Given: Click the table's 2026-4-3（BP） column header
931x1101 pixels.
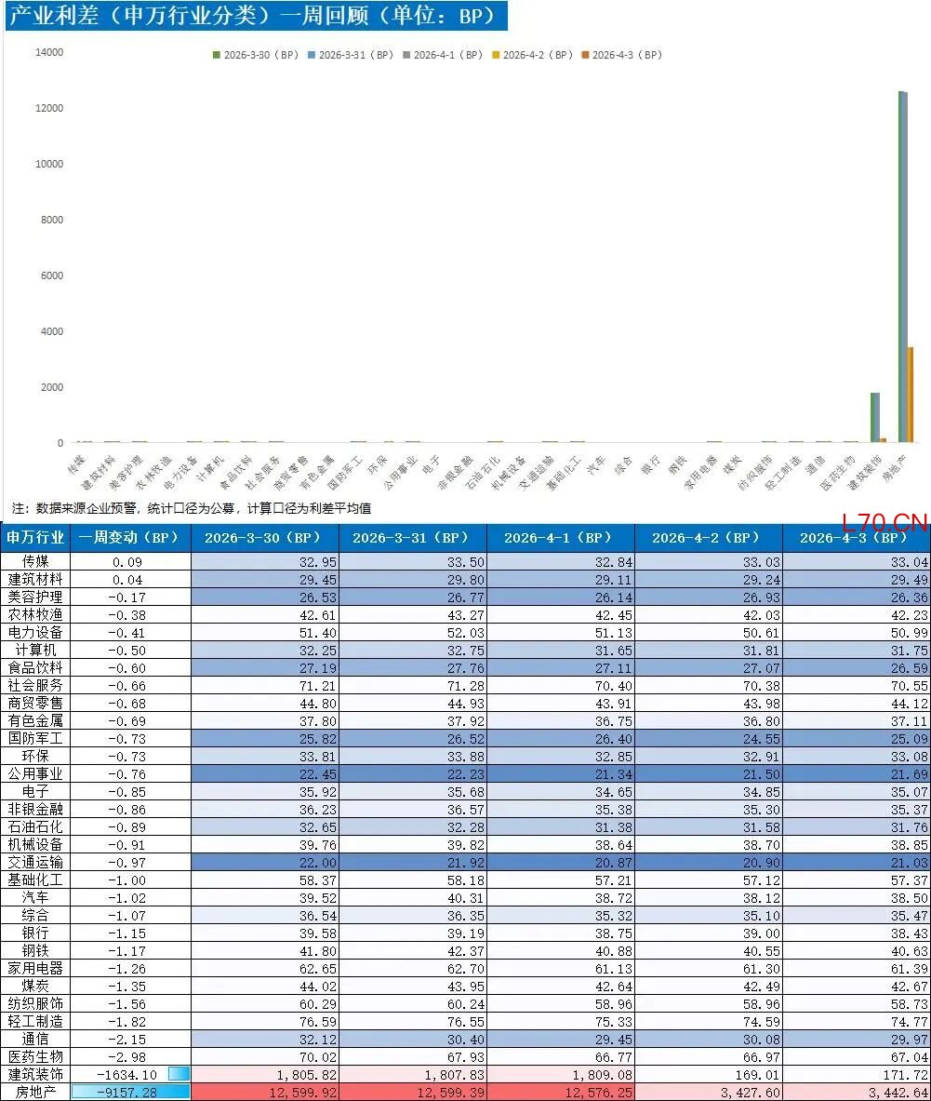Looking at the screenshot, I should point(856,538).
